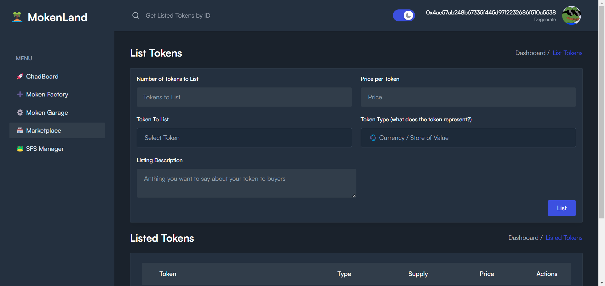This screenshot has width=605, height=286.
Task: Expand the Currency / Store of Value dropdown
Action: [x=468, y=138]
